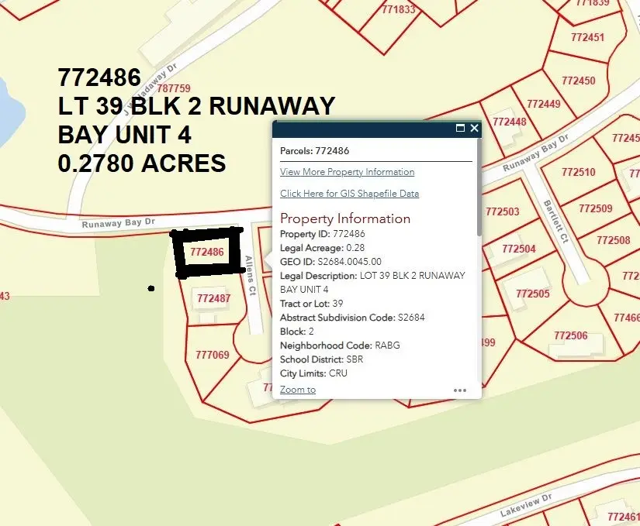
Task: Click parcel 772503 right of the popup
Action: [x=501, y=211]
